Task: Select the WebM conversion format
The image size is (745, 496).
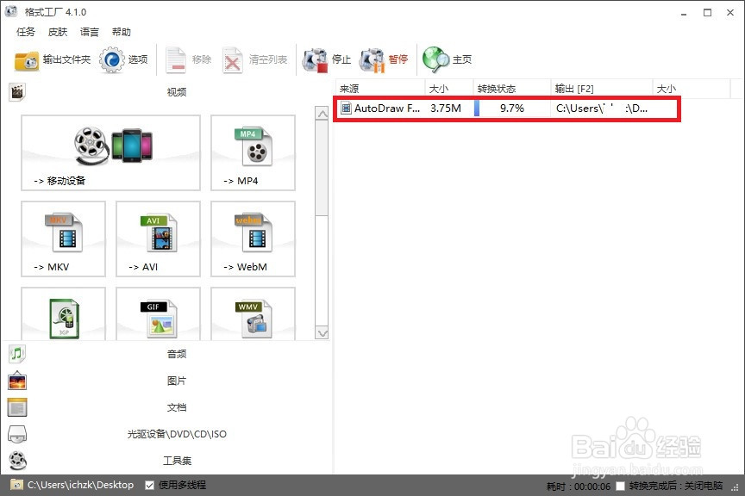Action: [253, 239]
